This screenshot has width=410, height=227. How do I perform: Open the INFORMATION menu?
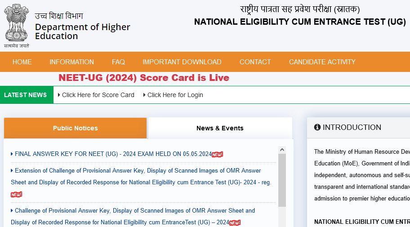[x=71, y=62]
